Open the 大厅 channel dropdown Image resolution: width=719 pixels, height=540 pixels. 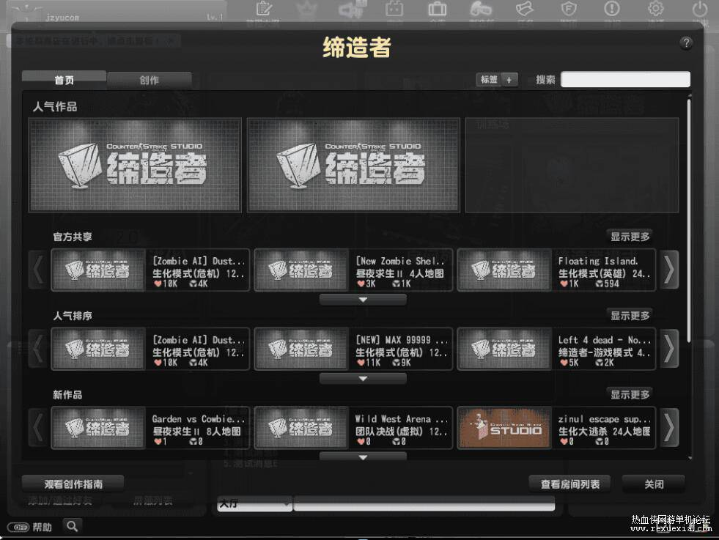point(254,504)
